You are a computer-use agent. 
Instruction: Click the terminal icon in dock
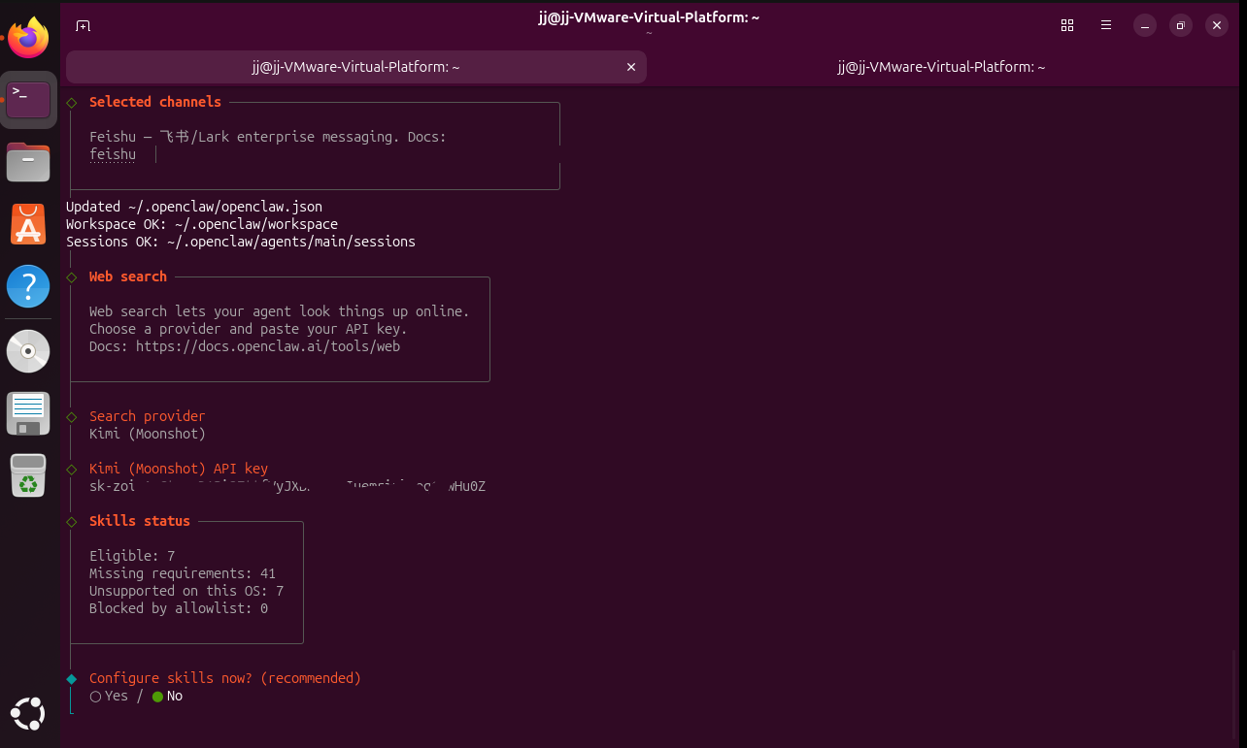pos(28,100)
